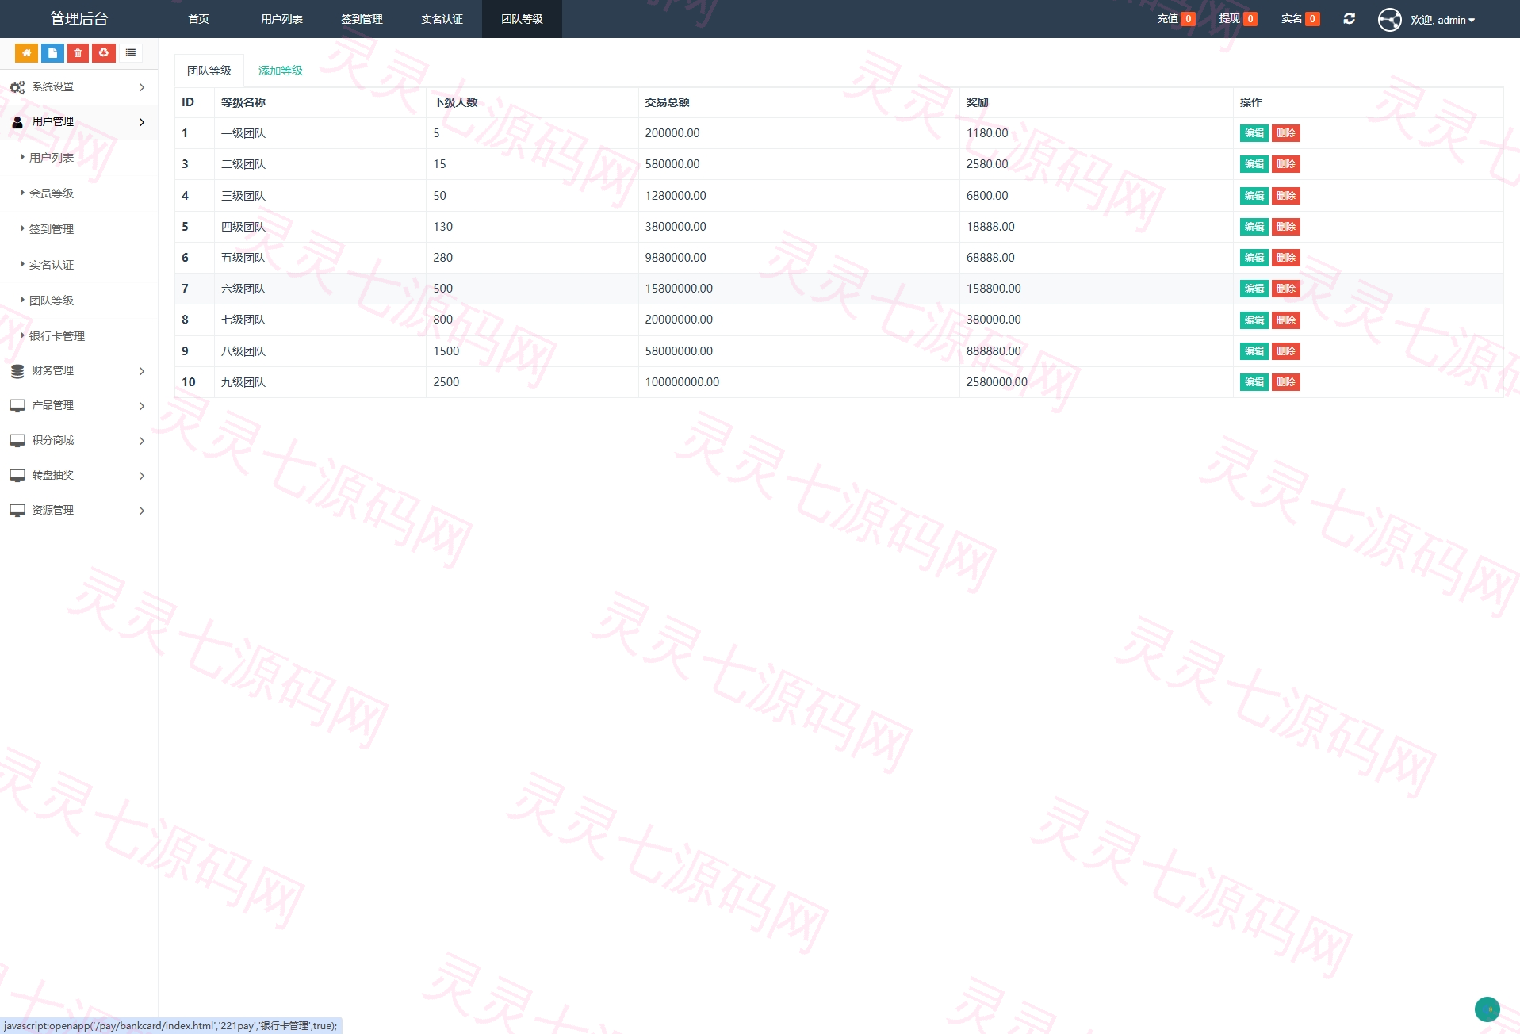Edit the 三级团队 row
The width and height of the screenshot is (1520, 1034).
(1254, 196)
